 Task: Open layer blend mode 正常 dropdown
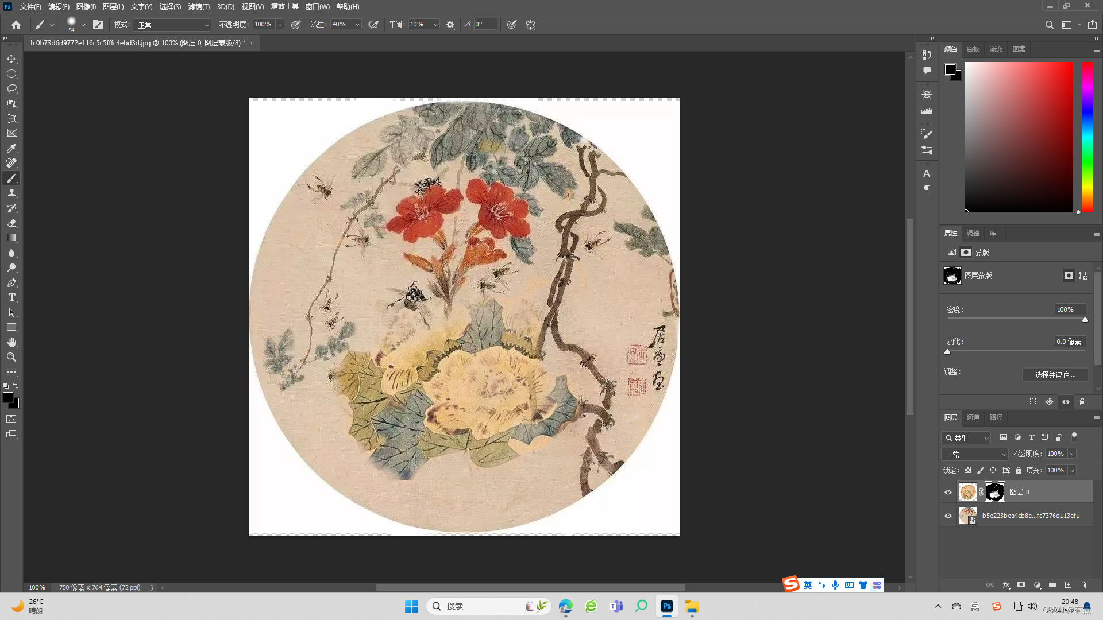pyautogui.click(x=975, y=454)
